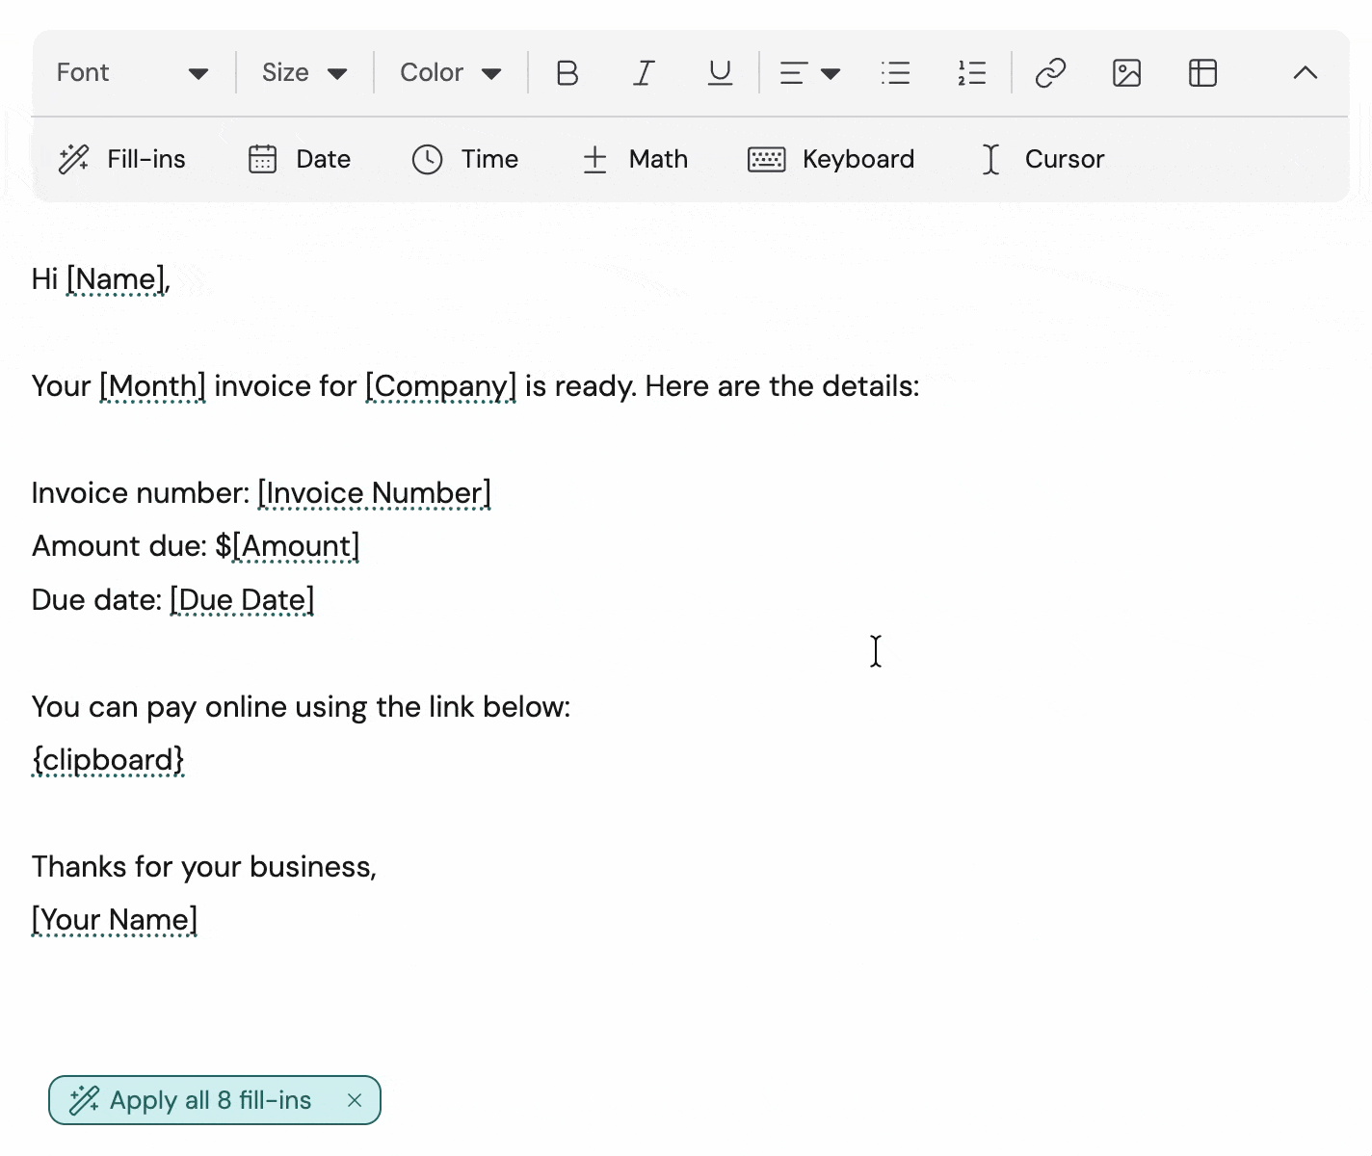The width and height of the screenshot is (1372, 1156).
Task: Insert a Math command
Action: pos(635,159)
